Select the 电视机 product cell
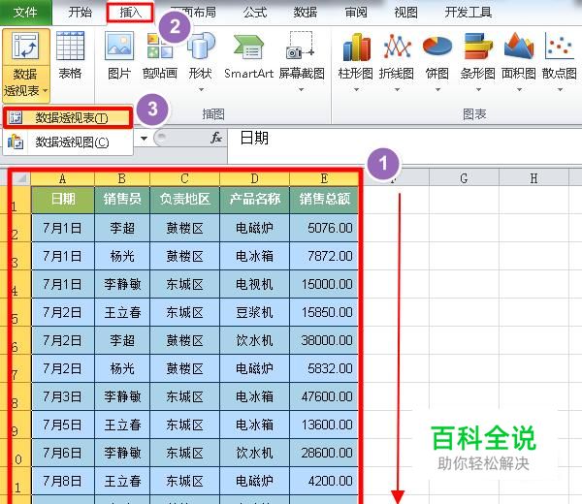Viewport: 582px width, 504px height. 254,284
